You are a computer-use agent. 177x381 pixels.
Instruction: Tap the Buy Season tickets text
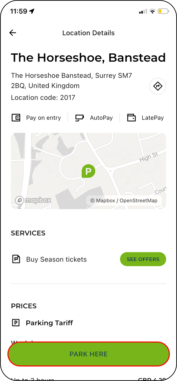pos(56,259)
